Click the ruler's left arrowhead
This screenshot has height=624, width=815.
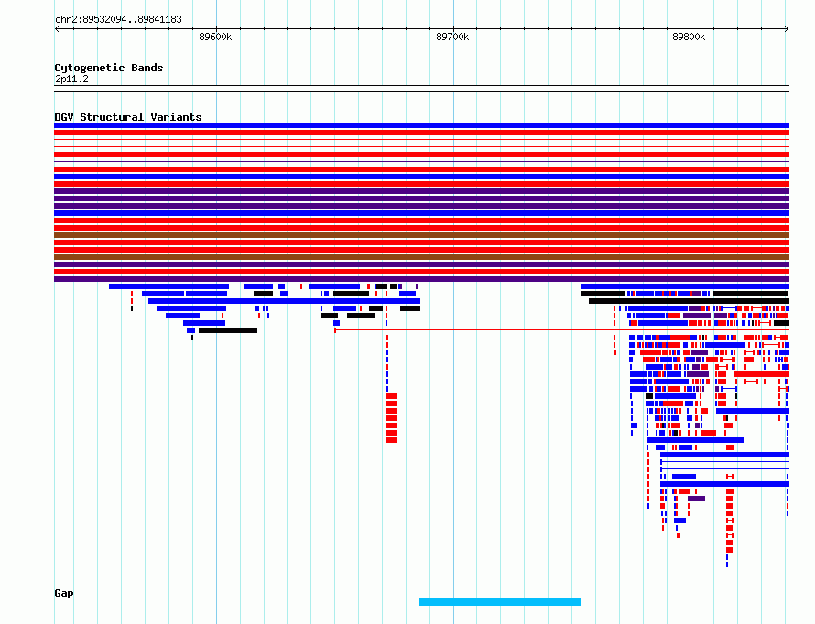click(57, 29)
